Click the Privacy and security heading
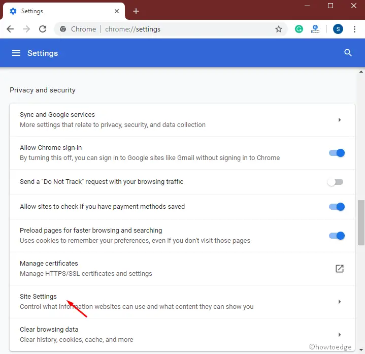 43,90
